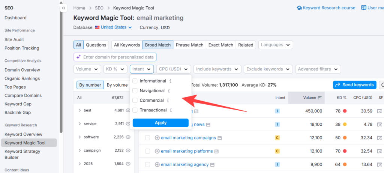Select the All Keywords tab
Image resolution: width=384 pixels, height=173 pixels.
(x=127, y=45)
